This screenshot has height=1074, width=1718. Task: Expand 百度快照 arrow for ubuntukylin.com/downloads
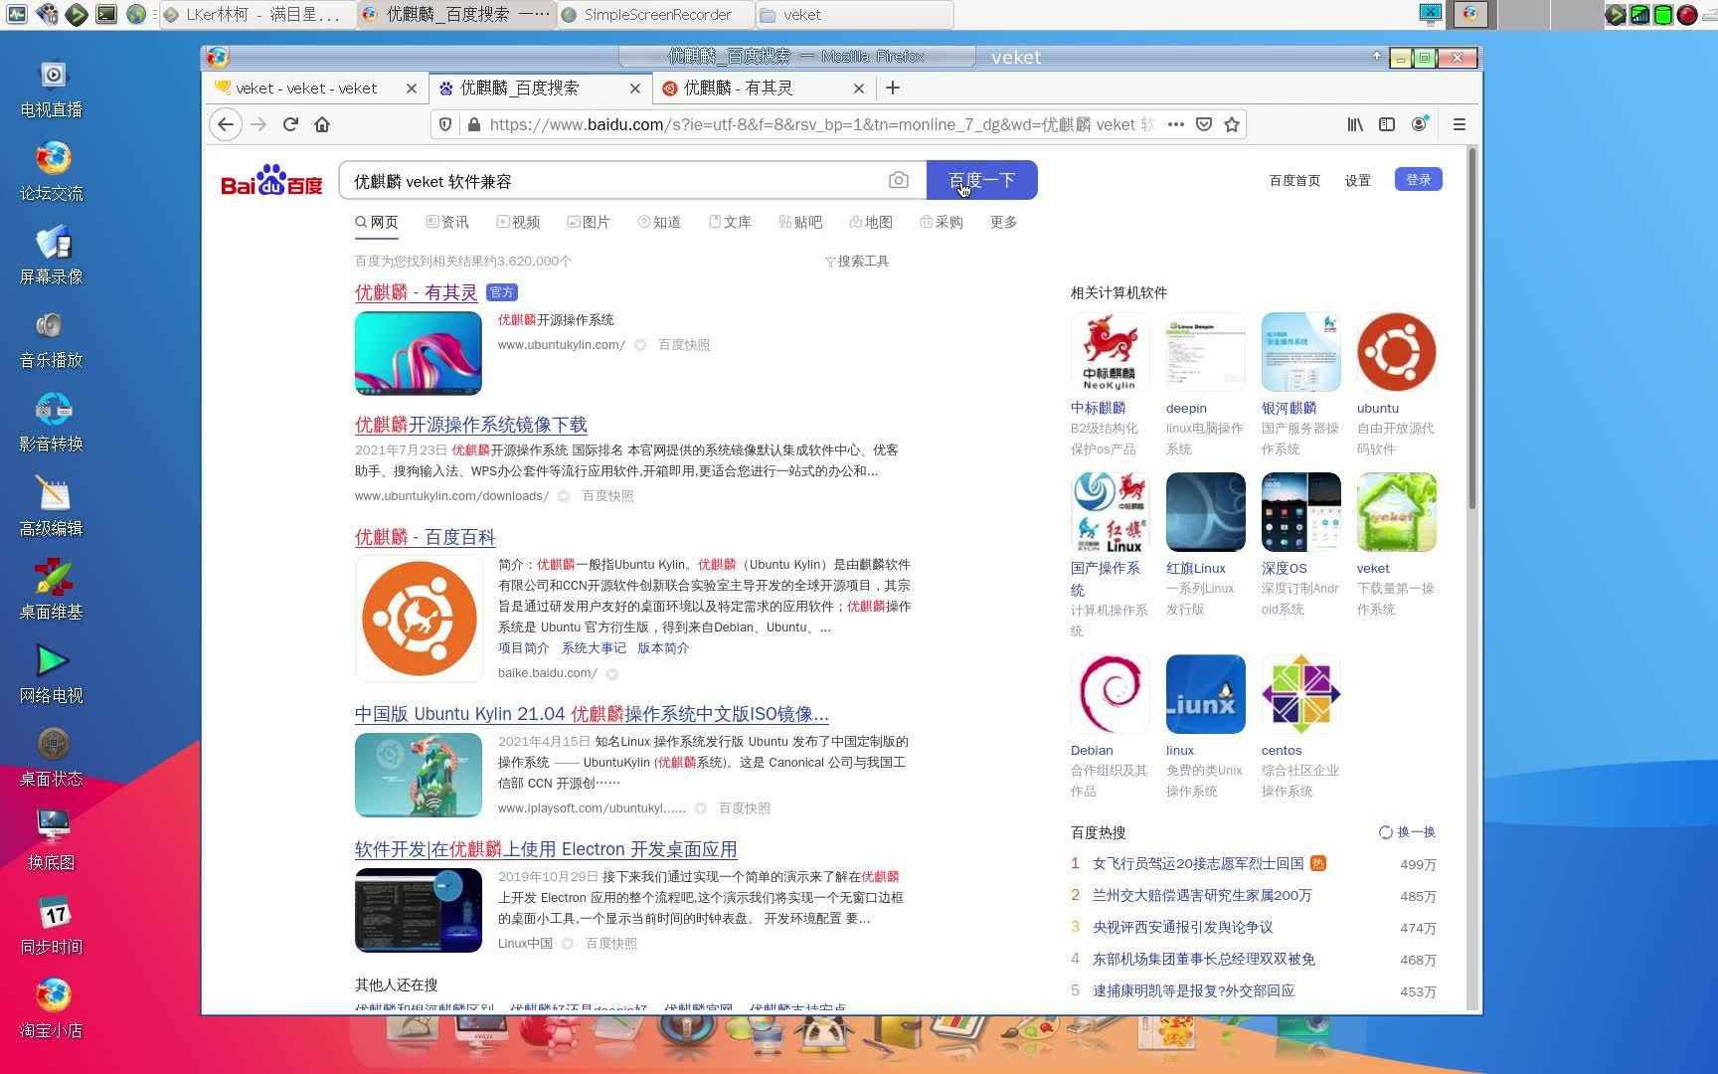click(564, 496)
